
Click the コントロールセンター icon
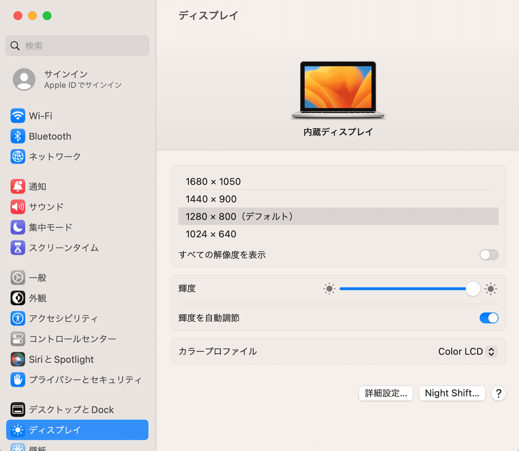tap(18, 339)
